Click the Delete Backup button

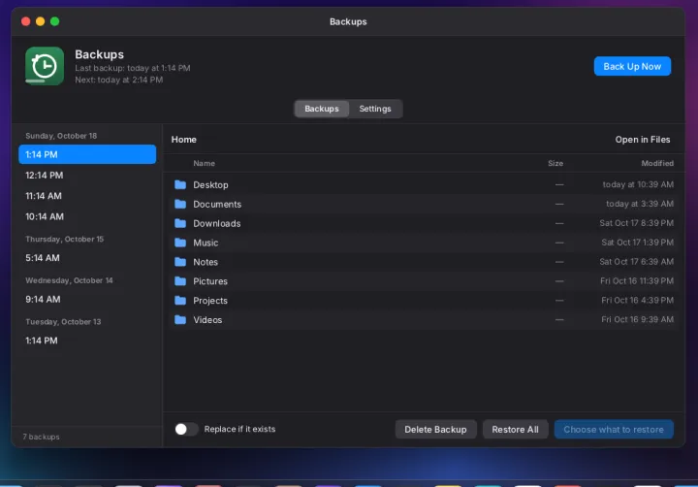435,429
